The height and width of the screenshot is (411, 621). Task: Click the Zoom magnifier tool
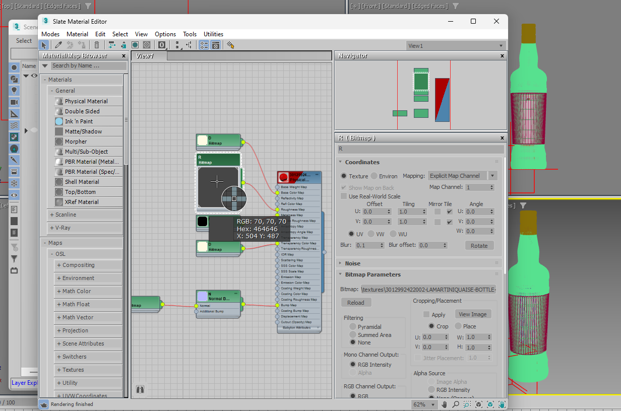click(456, 404)
